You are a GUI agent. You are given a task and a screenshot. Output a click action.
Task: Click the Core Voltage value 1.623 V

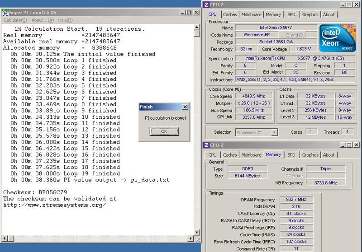(303, 49)
